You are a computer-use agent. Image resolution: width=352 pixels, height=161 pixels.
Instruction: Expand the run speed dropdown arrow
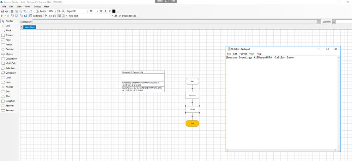click(5, 16)
